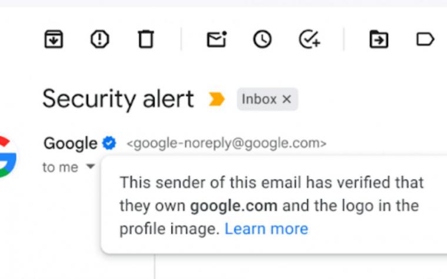Toggle the yellow importance marker
This screenshot has height=279, width=447.
[x=216, y=99]
